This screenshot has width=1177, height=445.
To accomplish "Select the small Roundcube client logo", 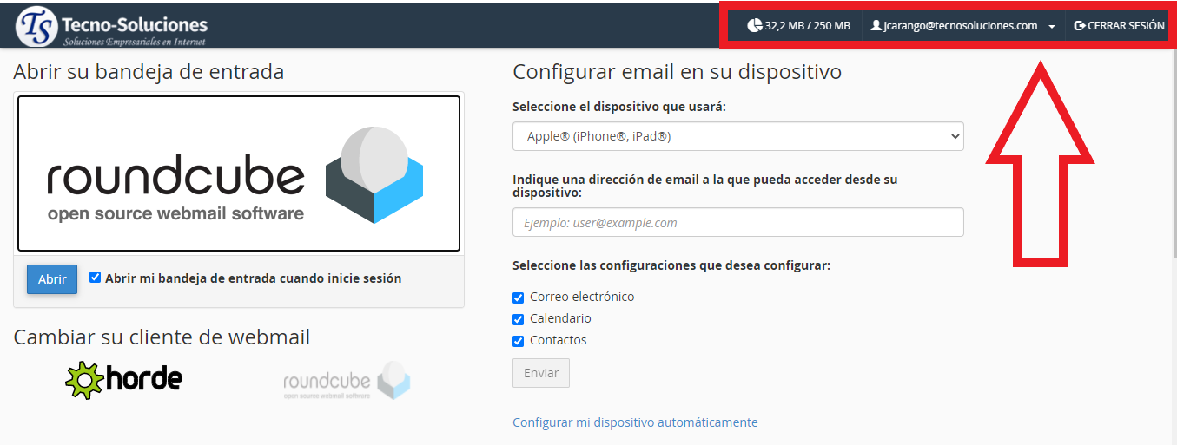I will tap(346, 381).
